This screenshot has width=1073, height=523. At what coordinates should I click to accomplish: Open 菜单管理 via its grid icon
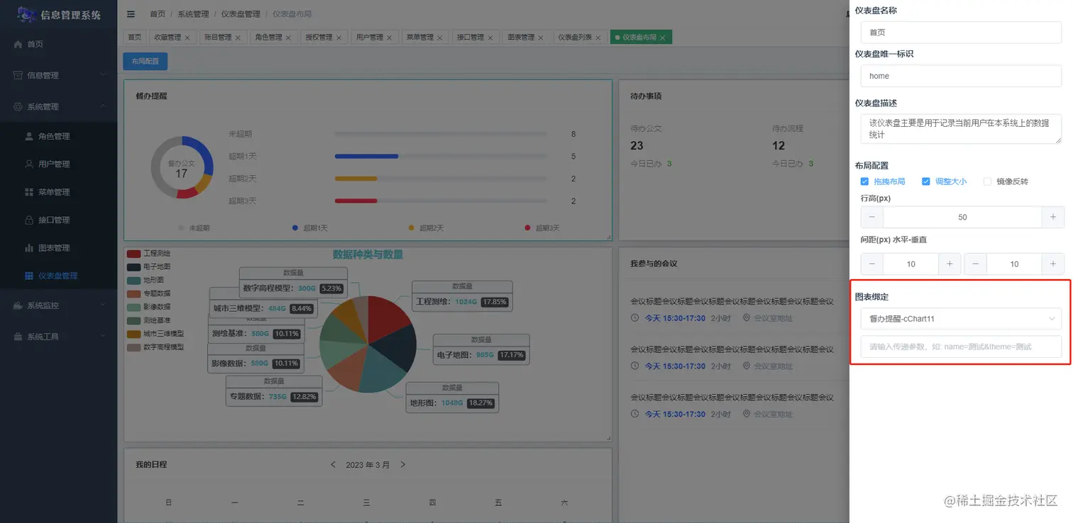29,192
